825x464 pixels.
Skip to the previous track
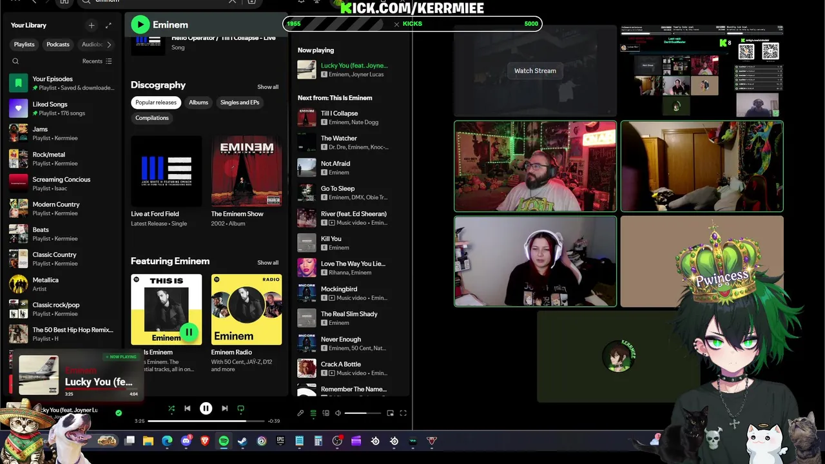click(188, 409)
